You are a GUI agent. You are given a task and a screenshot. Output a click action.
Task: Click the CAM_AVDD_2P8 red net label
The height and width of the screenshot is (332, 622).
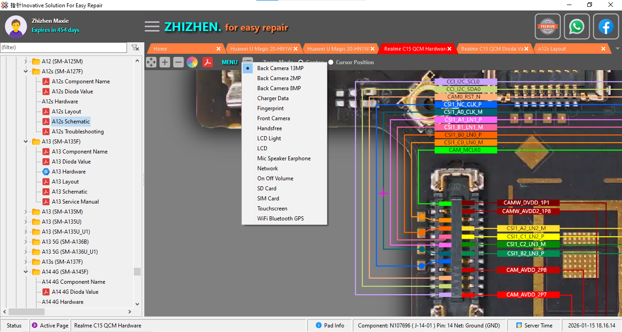528,270
